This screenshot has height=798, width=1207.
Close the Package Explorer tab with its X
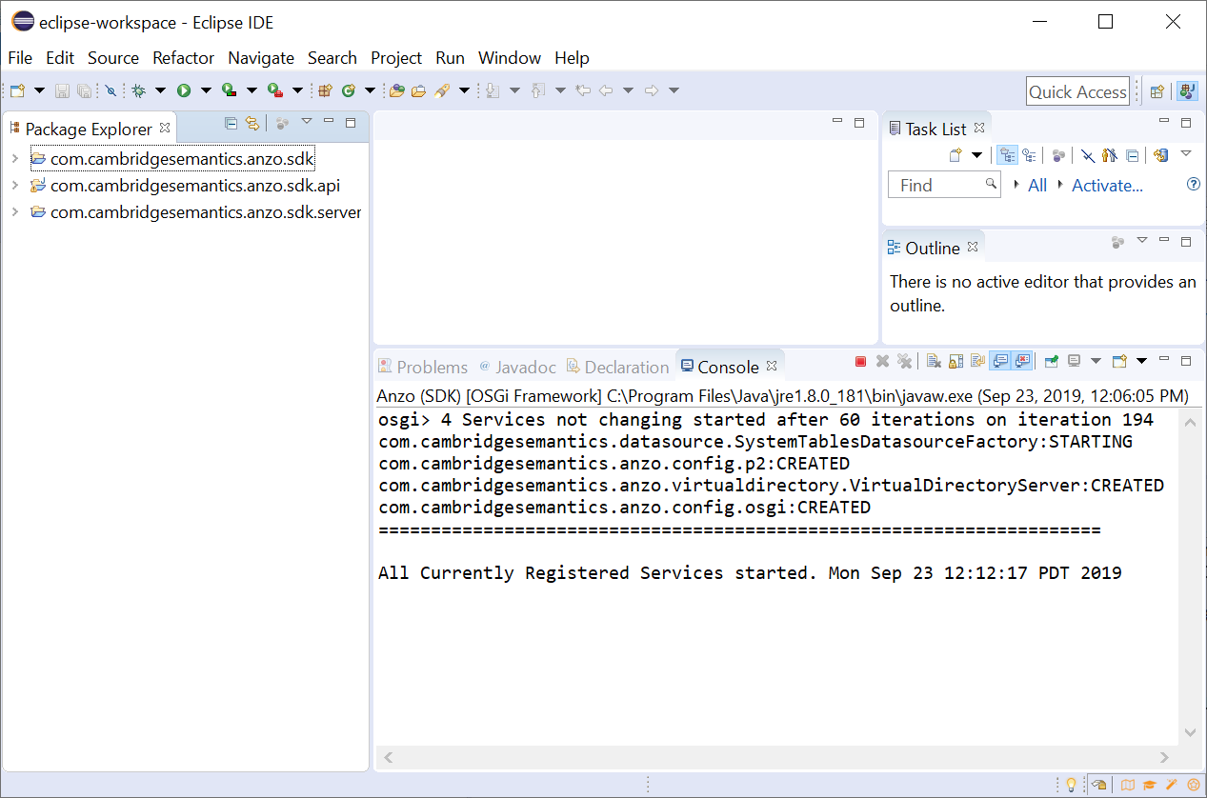(165, 128)
